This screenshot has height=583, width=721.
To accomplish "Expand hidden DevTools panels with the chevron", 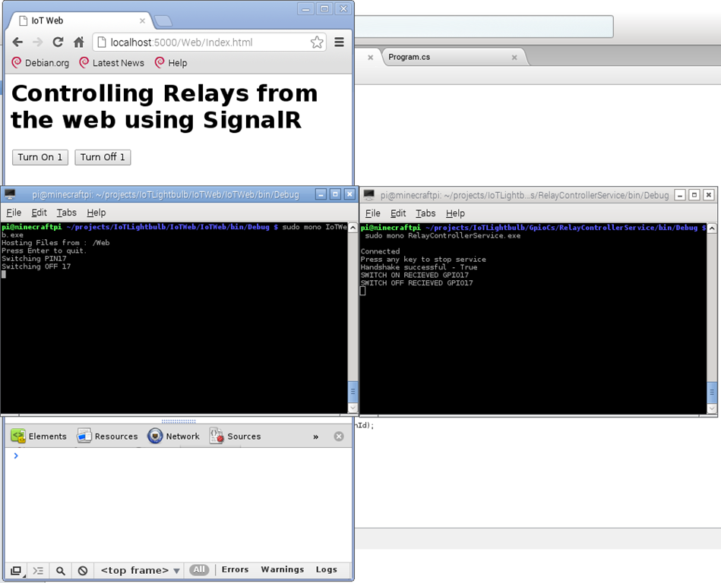I will tap(315, 436).
